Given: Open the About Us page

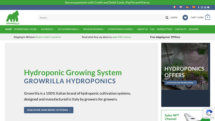Looking at the screenshot, I should [142, 29].
